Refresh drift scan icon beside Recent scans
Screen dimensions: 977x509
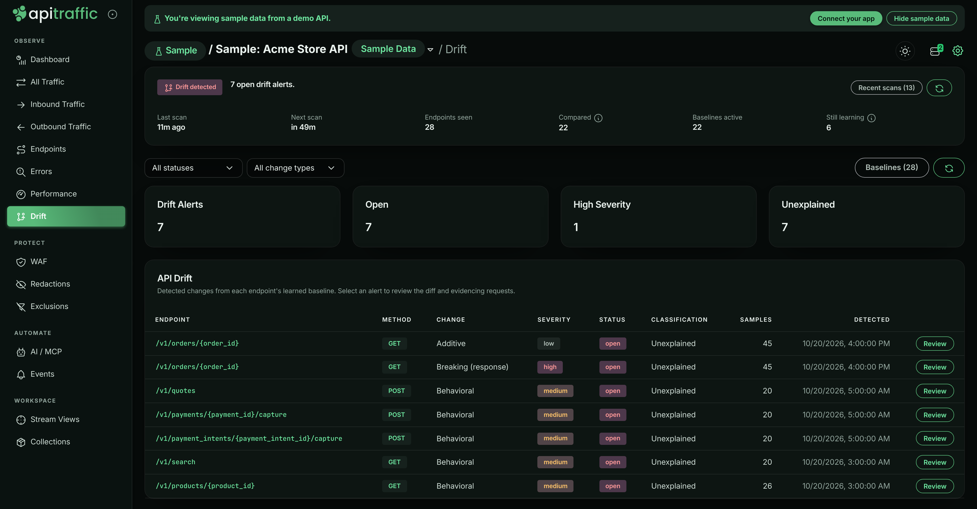coord(939,88)
